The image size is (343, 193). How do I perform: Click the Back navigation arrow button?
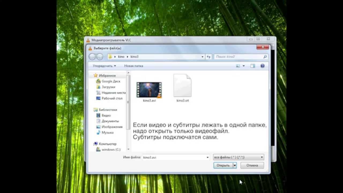coord(92,57)
